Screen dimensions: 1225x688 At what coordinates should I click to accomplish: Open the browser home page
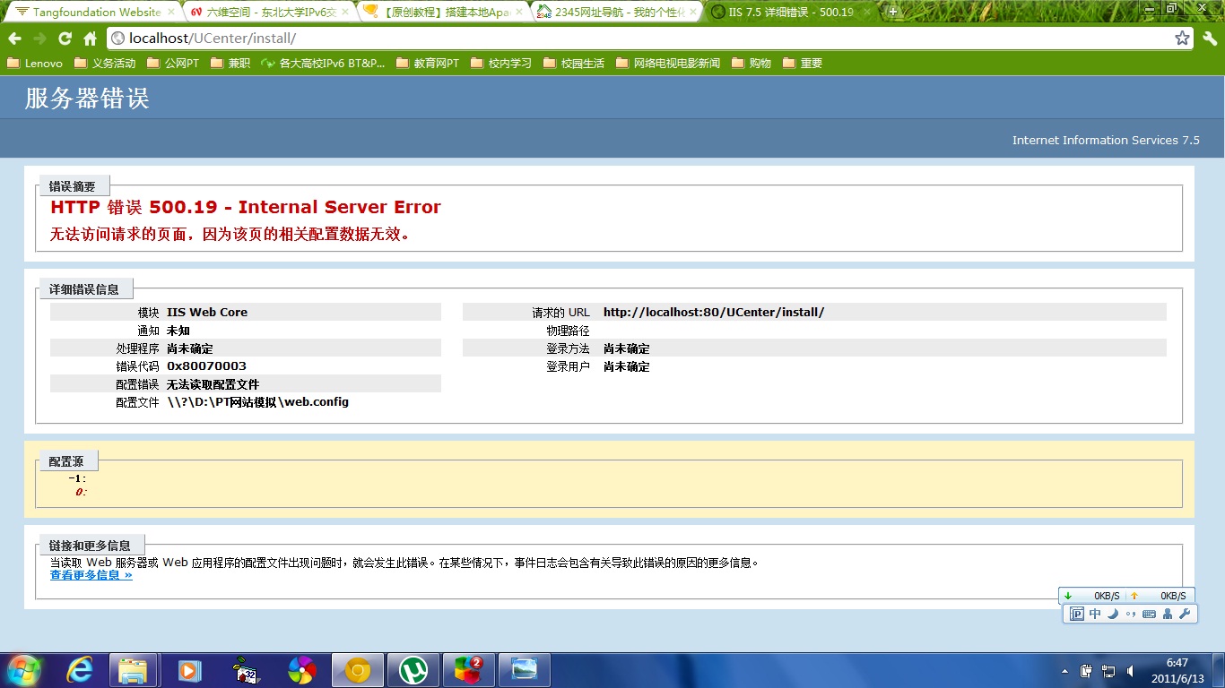(x=90, y=39)
